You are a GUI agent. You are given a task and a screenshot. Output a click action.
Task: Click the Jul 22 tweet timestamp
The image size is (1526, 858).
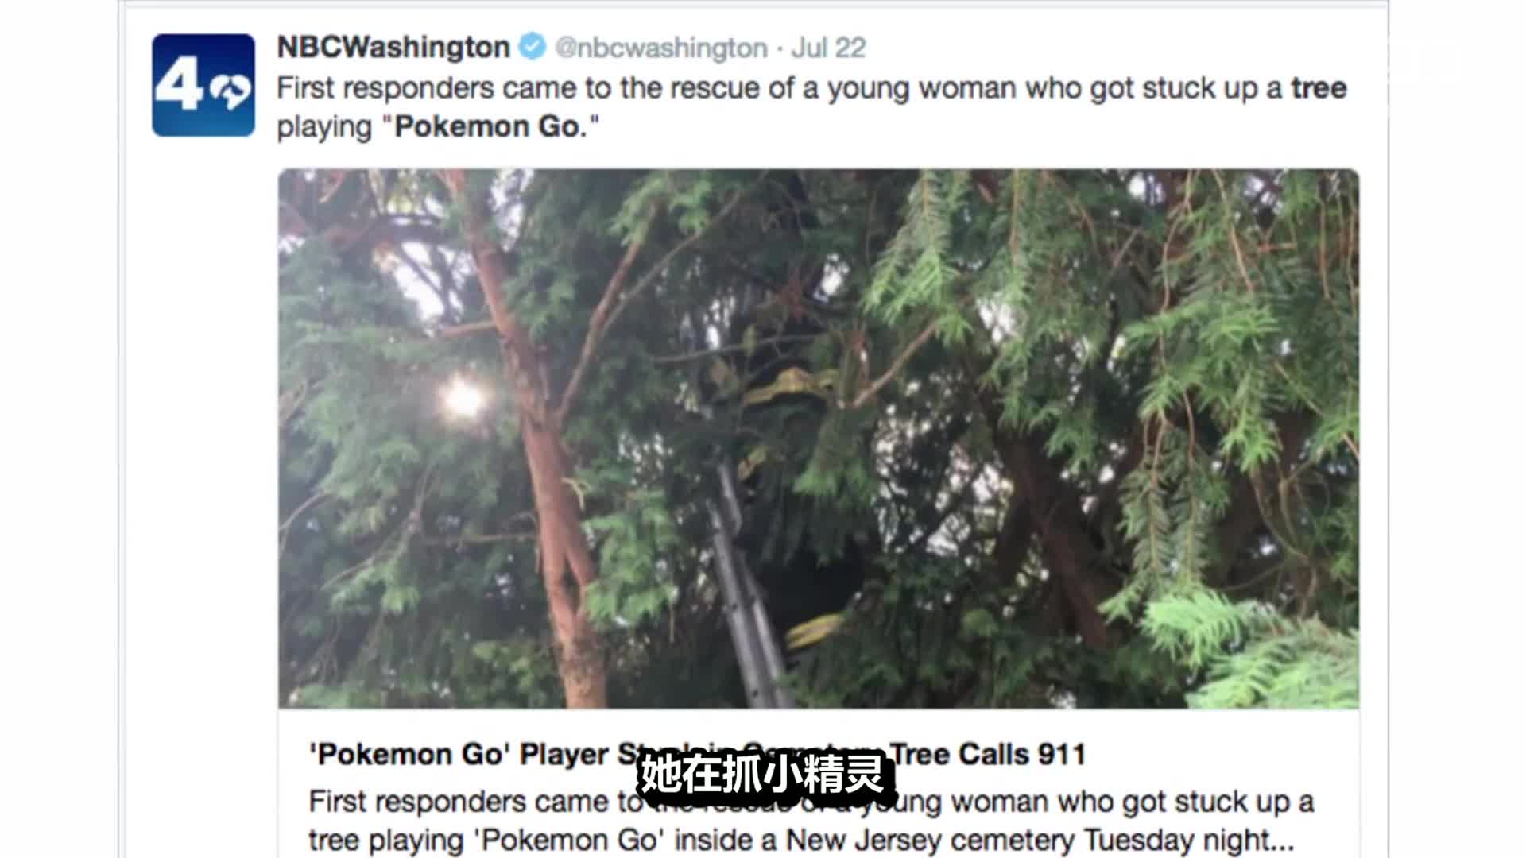pos(829,48)
